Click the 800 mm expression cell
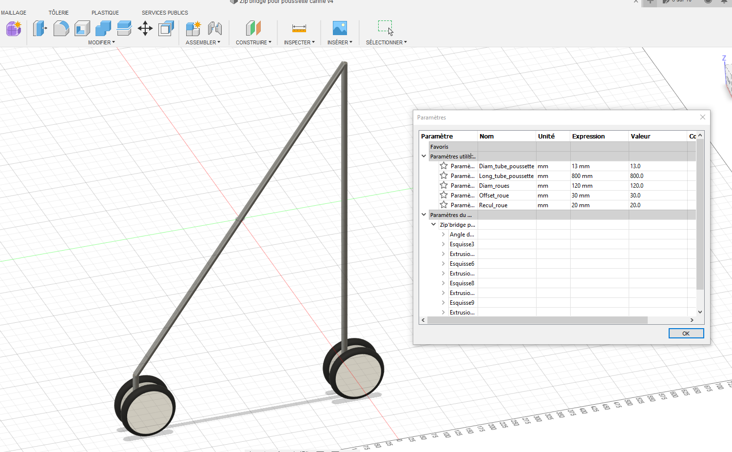The width and height of the screenshot is (732, 452). [x=599, y=176]
